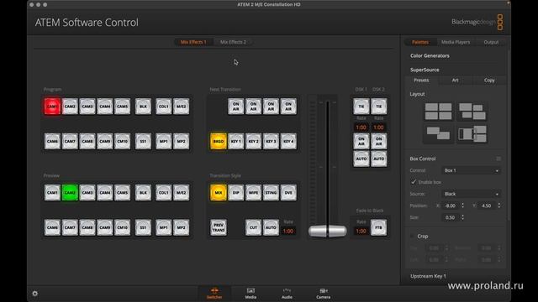Adjust Position X value stepper
This screenshot has width=538, height=302.
pyautogui.click(x=463, y=206)
